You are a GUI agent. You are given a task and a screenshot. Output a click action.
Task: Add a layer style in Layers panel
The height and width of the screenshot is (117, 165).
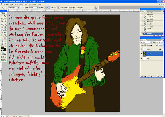(x=145, y=76)
